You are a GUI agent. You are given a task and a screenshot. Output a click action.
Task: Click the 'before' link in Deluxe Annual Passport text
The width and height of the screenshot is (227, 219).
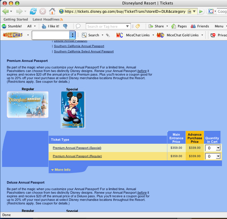[x=142, y=193]
